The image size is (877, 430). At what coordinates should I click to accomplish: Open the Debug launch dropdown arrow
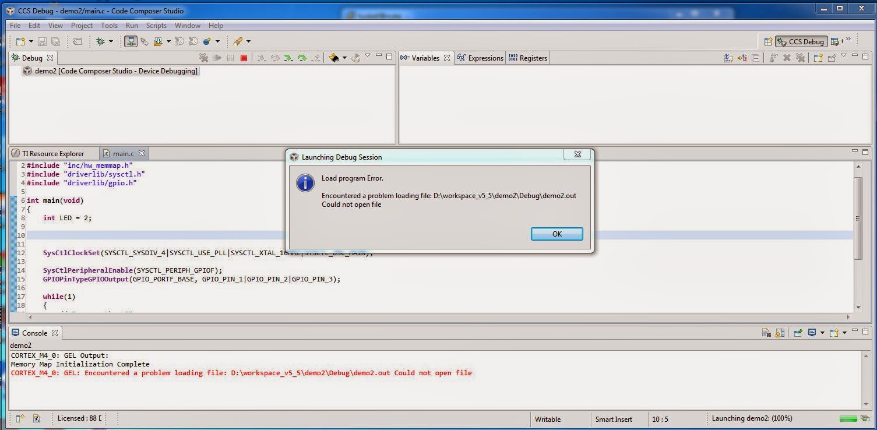110,41
